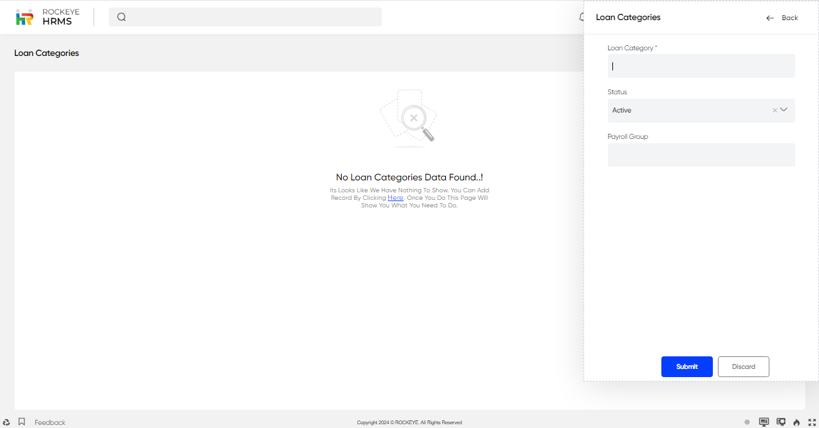Focus the Loan Category input field

click(701, 66)
